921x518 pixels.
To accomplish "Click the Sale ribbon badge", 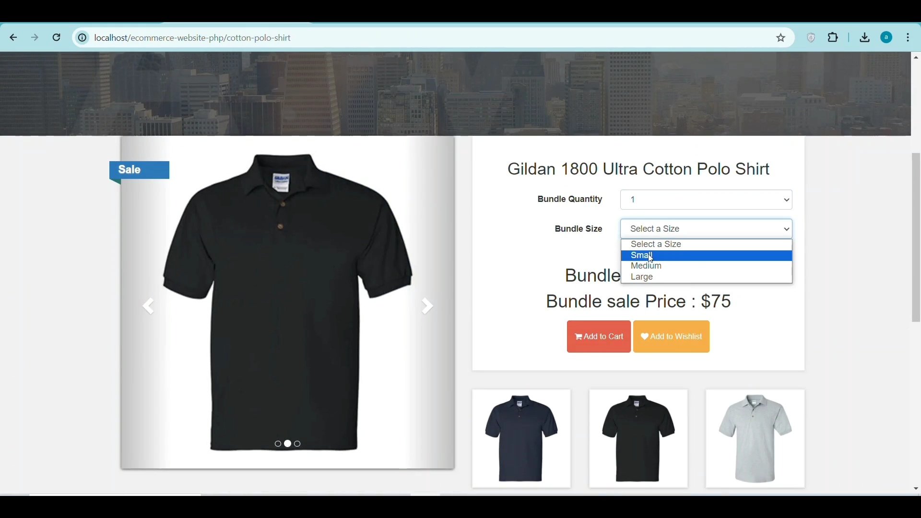I will 139,170.
